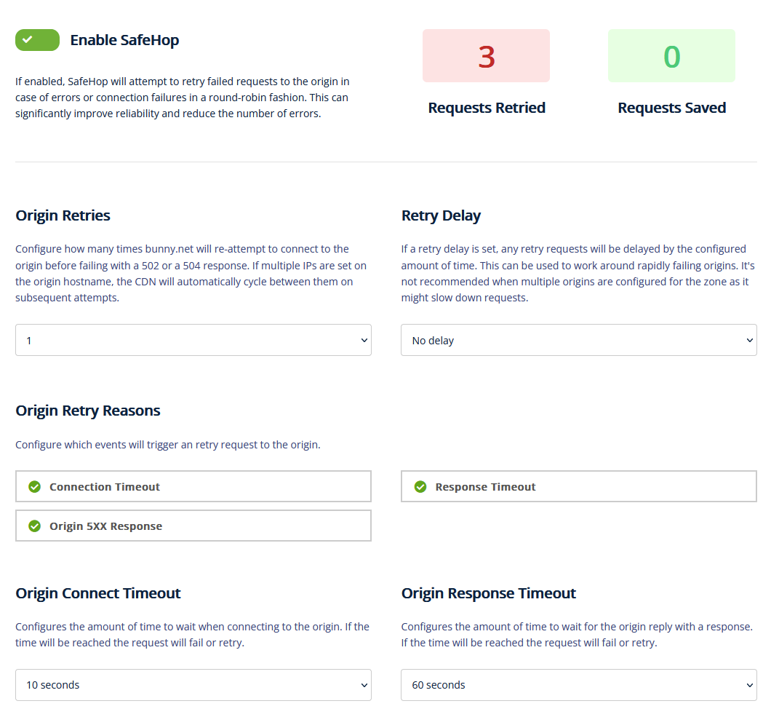Screen dimensions: 771x717
Task: Click the Origin 5XX Response check icon
Action: pos(34,526)
